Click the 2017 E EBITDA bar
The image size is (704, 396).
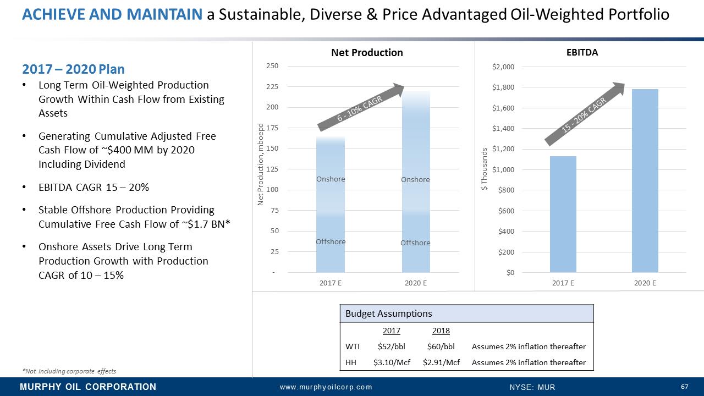pyautogui.click(x=563, y=214)
